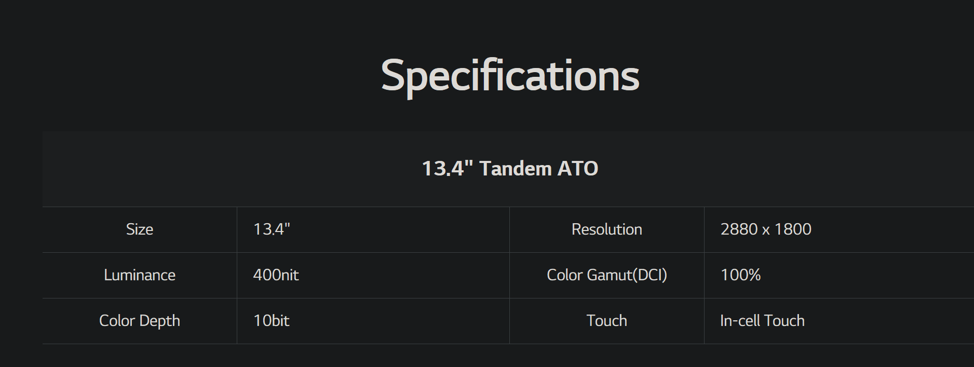This screenshot has height=367, width=974.
Task: Click 13.4" in the bold table title
Action: [x=447, y=169]
